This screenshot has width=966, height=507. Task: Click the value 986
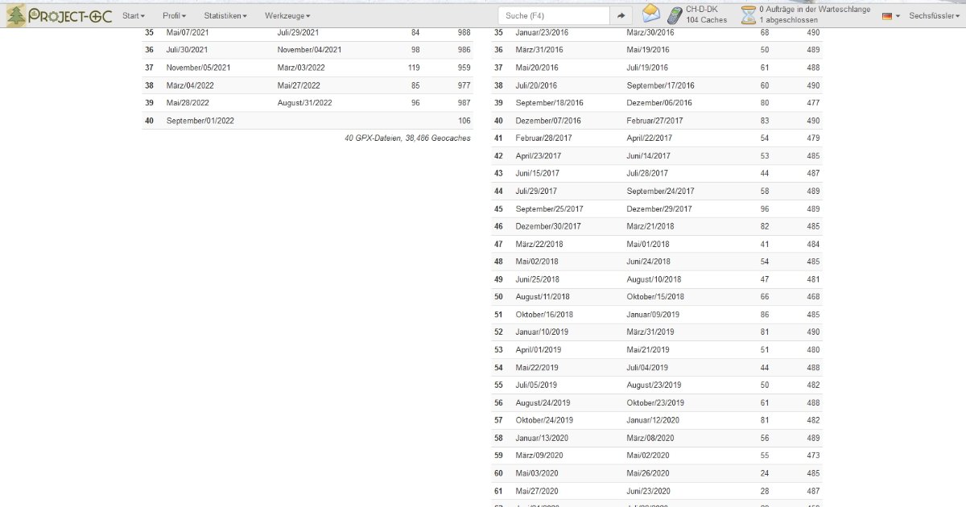pos(464,50)
